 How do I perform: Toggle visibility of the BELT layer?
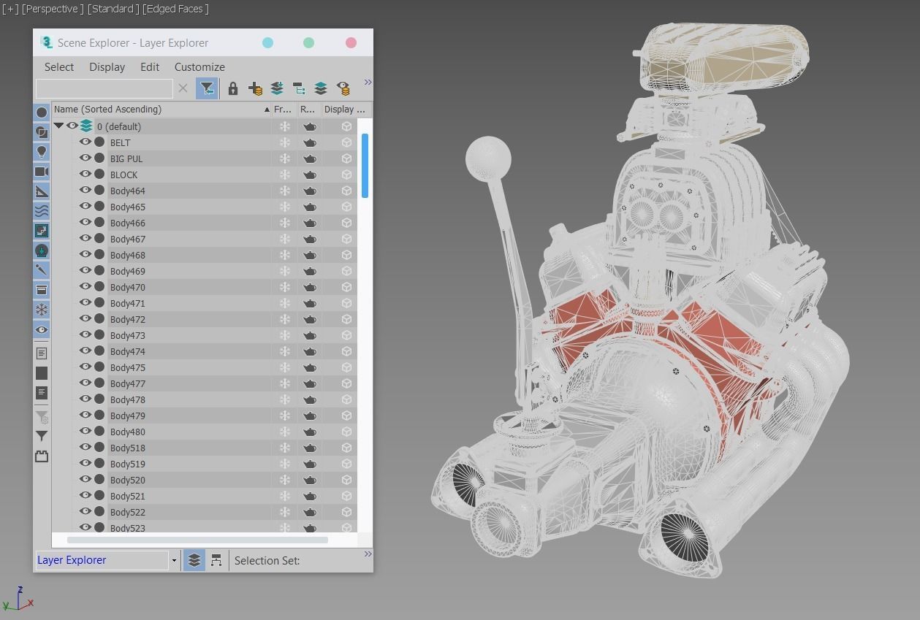tap(85, 142)
